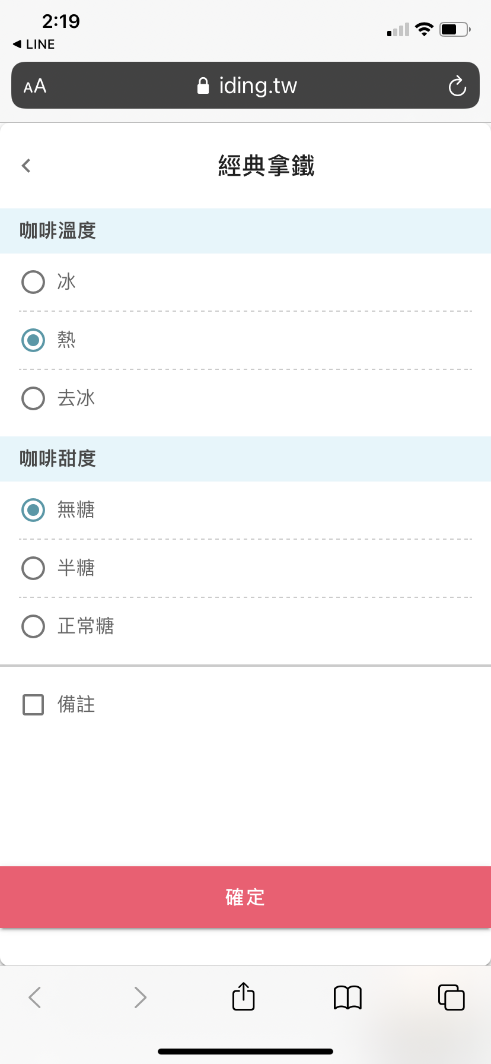The width and height of the screenshot is (491, 1064).
Task: Pick the 正常糖 sweetness option
Action: click(33, 626)
